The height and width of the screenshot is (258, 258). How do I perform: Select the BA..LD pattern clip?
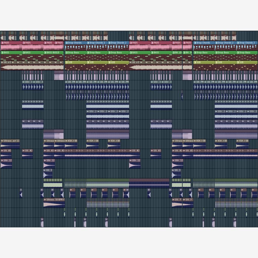click(x=177, y=56)
